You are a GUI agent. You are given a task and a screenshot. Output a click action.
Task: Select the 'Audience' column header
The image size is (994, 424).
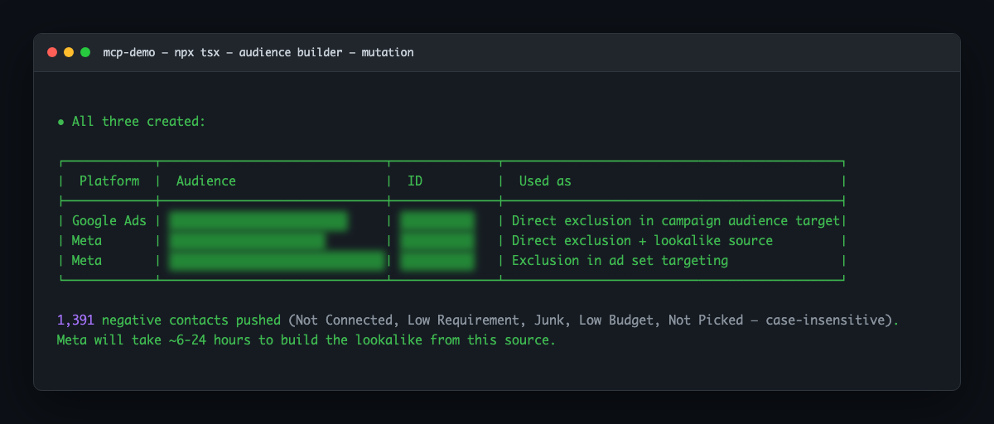click(206, 181)
